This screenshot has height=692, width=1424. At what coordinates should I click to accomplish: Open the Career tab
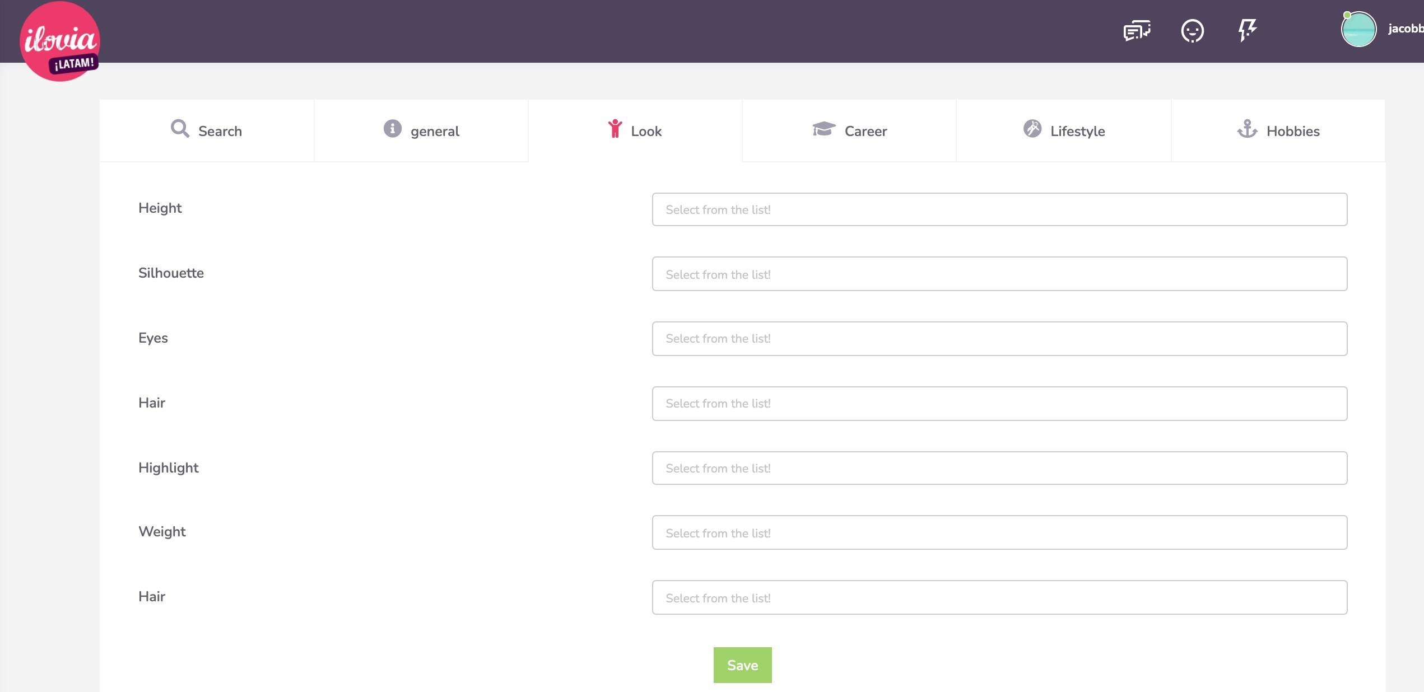click(x=849, y=131)
